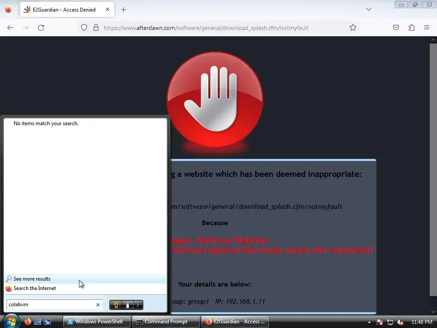Launch Firefox from quick launch
Image resolution: width=437 pixels, height=328 pixels.
(28, 322)
